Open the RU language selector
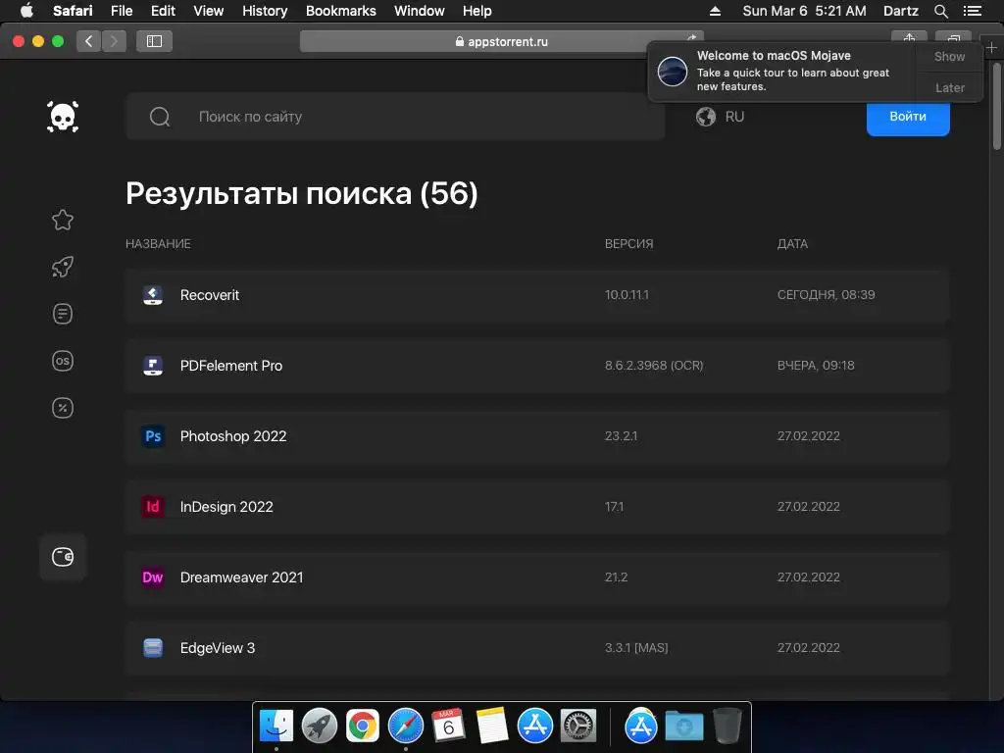 pos(721,117)
